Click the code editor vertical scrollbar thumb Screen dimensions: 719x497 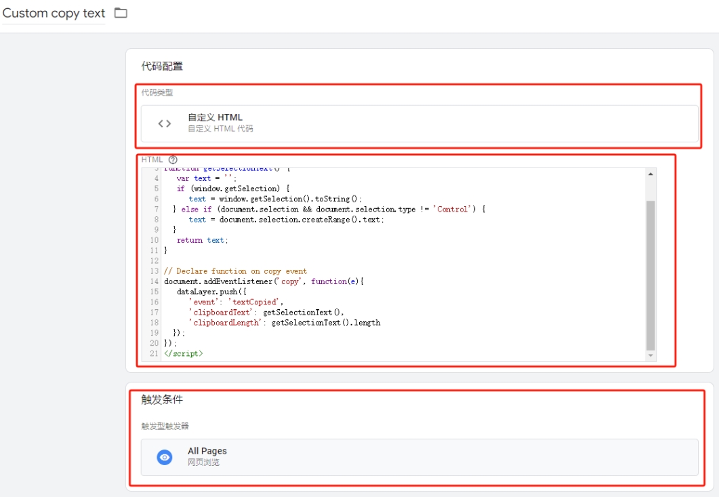[x=651, y=275]
